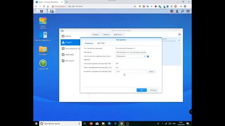Click the Windows taskbar search box
The height and width of the screenshot is (126, 225).
point(60,124)
